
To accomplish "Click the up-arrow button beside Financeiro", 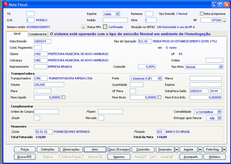I will pos(176,149).
